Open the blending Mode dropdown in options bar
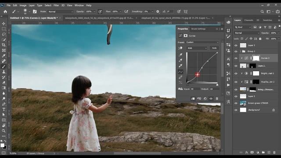The image size is (281, 158). (x=61, y=12)
